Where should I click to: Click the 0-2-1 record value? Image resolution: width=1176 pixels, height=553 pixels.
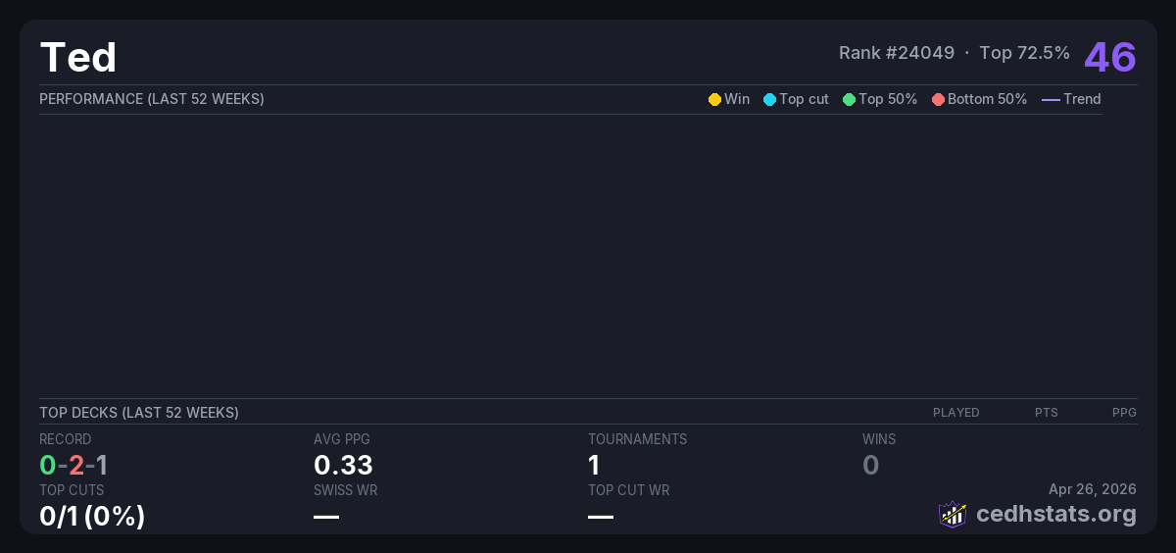[x=73, y=465]
